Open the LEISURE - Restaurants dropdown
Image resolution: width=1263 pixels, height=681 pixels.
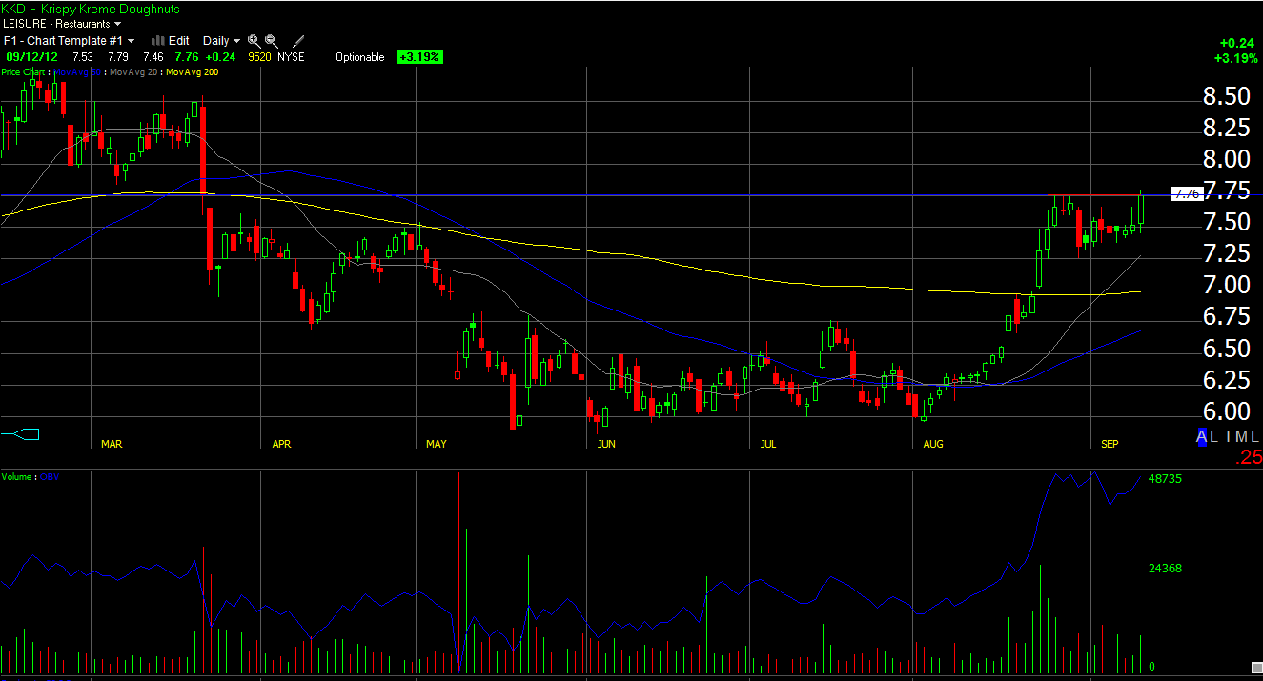[x=62, y=23]
